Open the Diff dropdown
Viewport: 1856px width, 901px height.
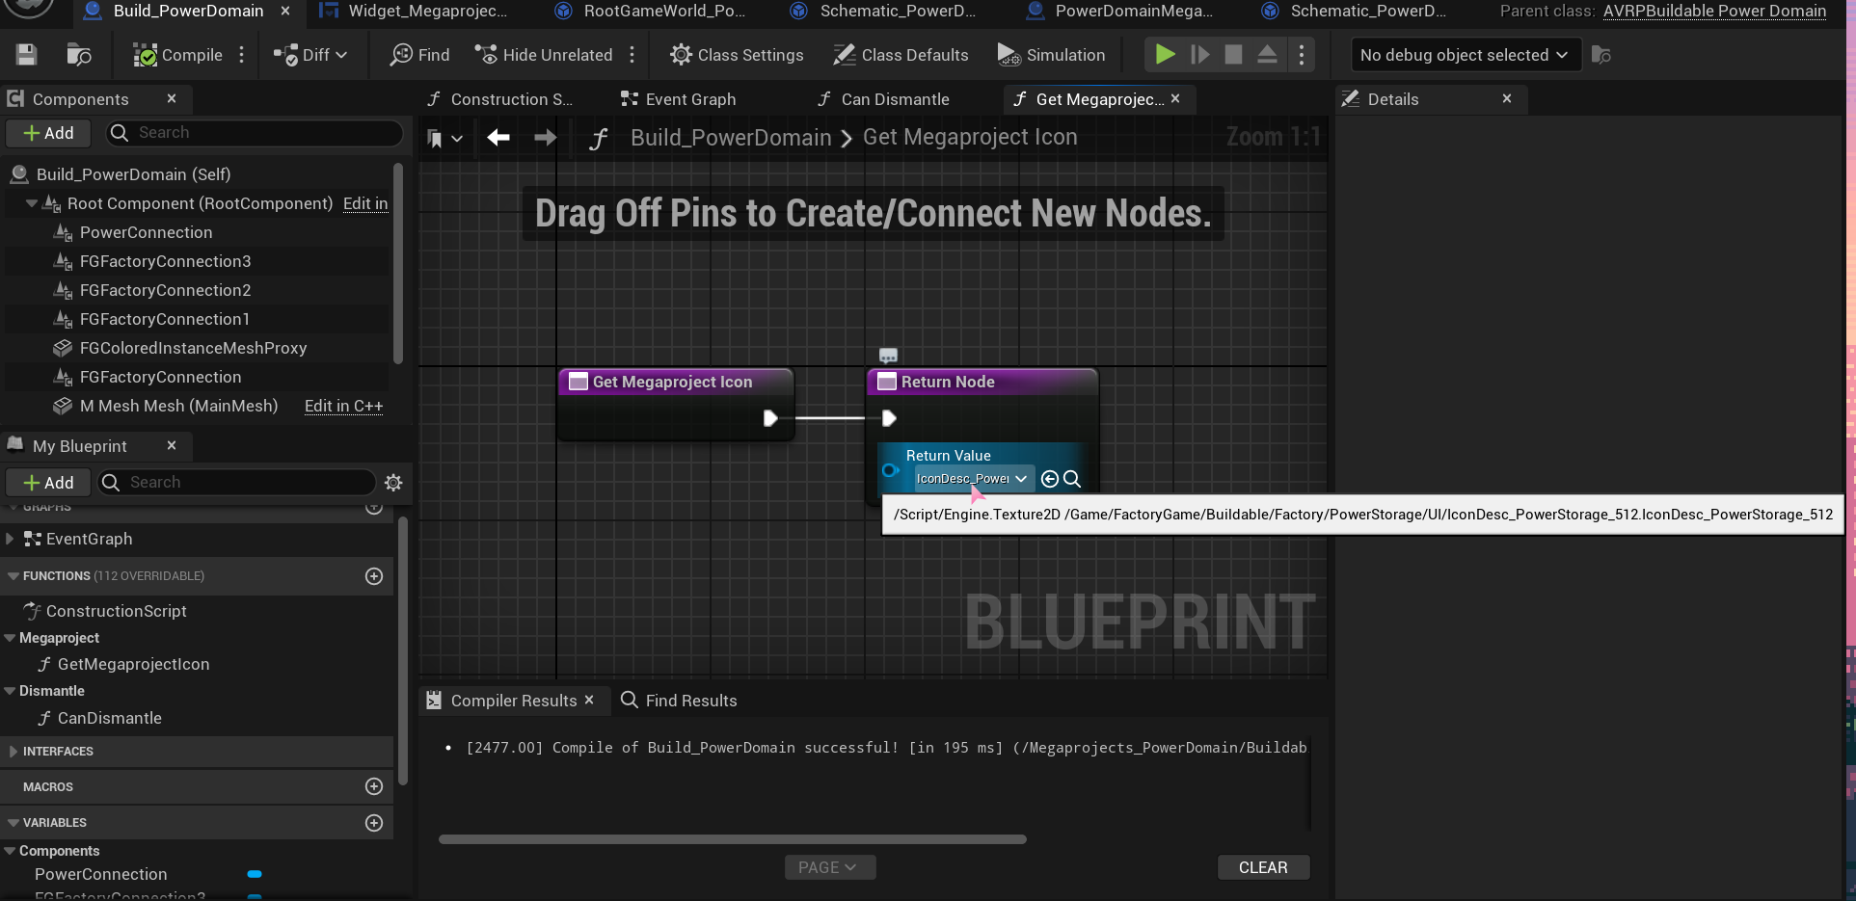coord(310,55)
